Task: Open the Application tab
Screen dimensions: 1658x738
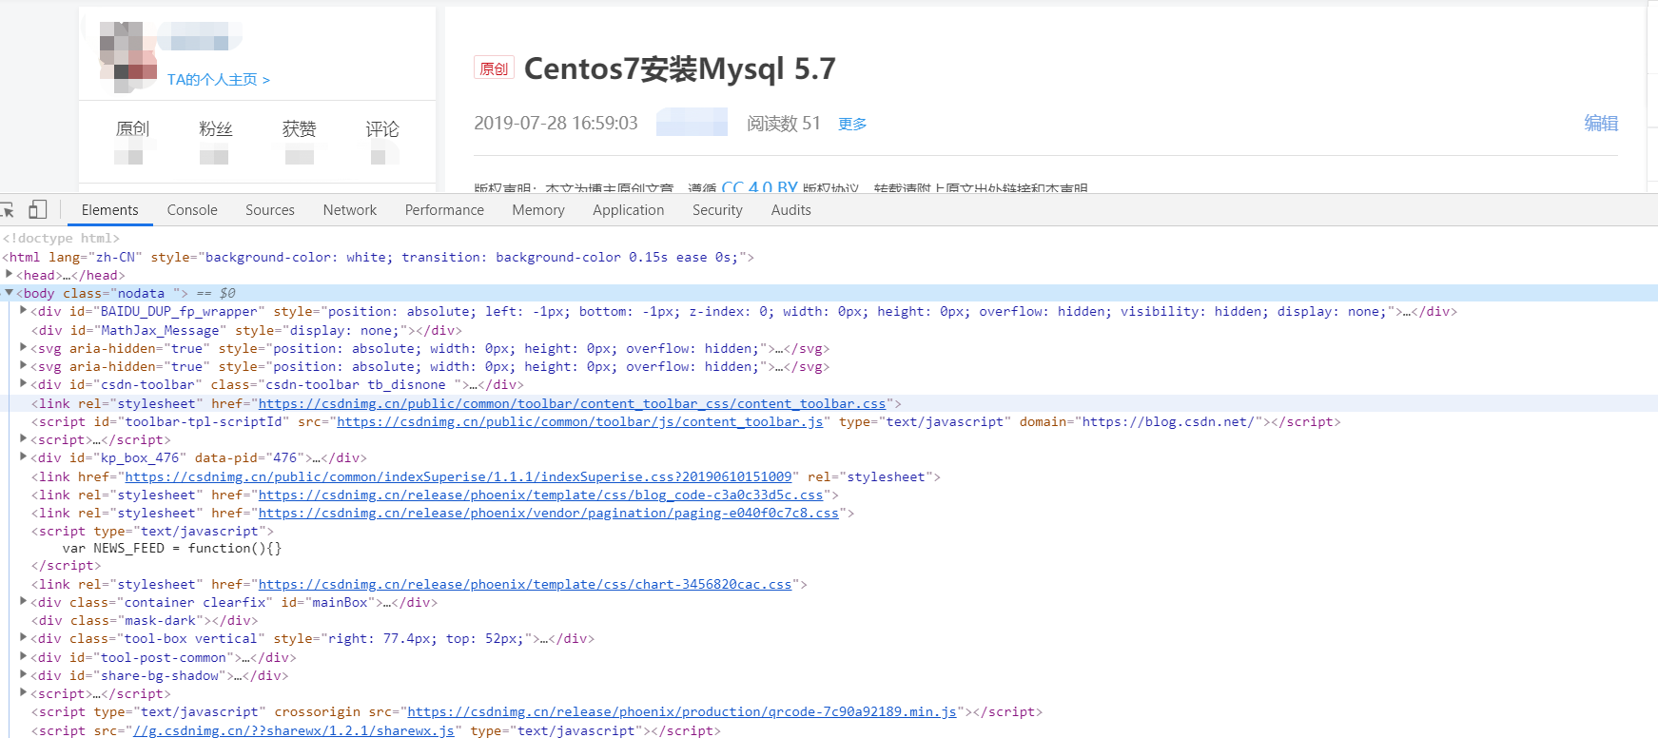Action: [x=629, y=210]
